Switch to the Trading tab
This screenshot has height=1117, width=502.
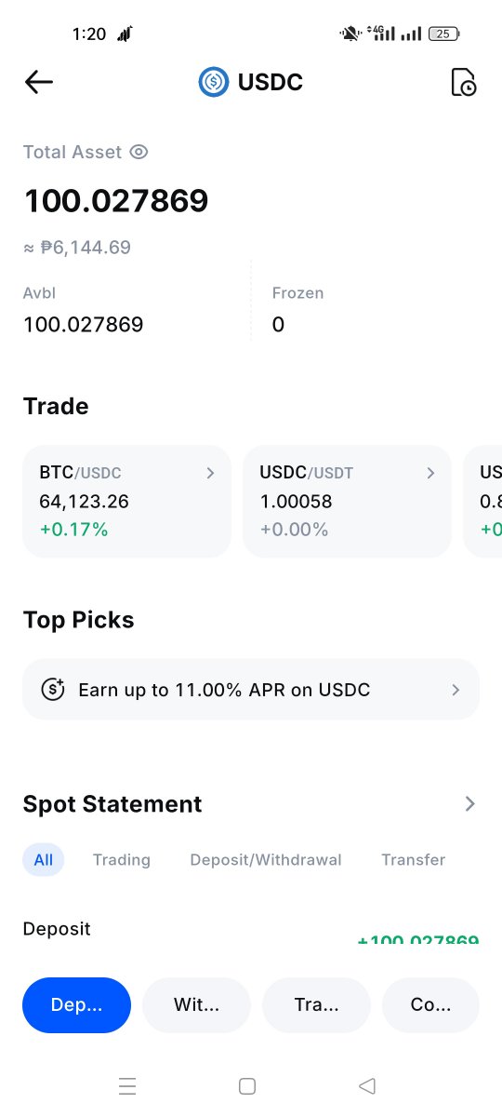coord(122,859)
